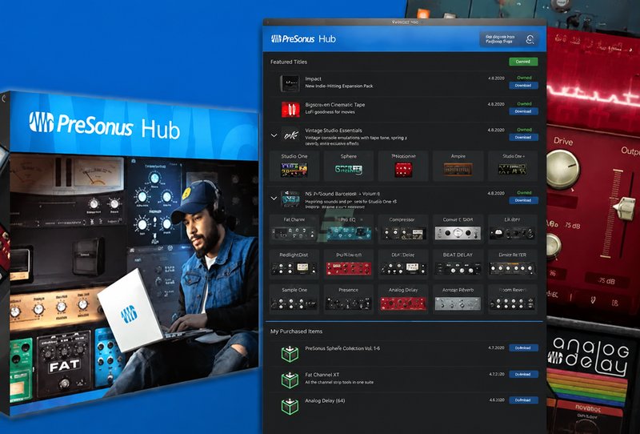Open the BEAT DELAY plugin tile
640x434 pixels.
pos(458,264)
